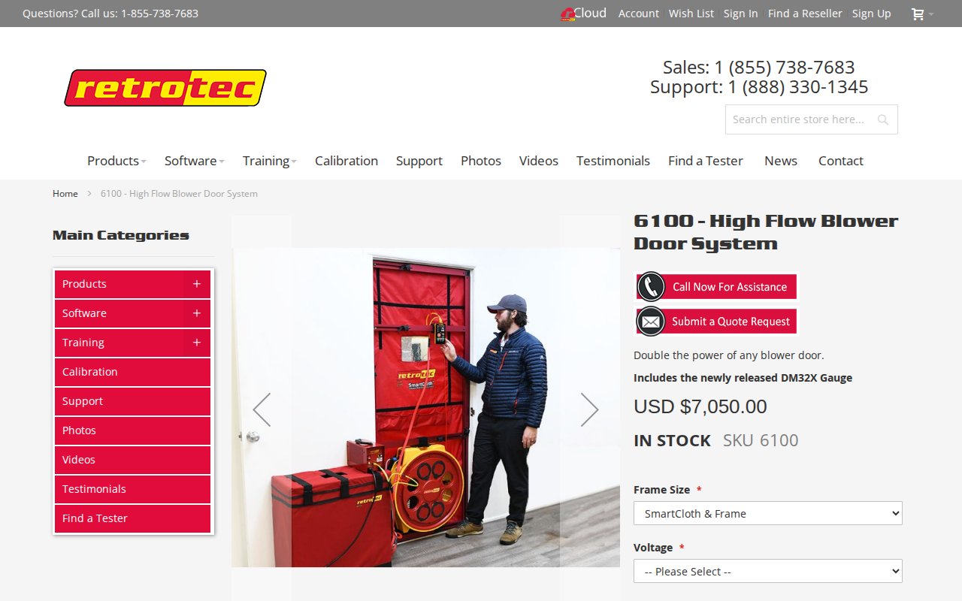Show the previous product image arrow
This screenshot has height=601, width=962.
(x=262, y=409)
